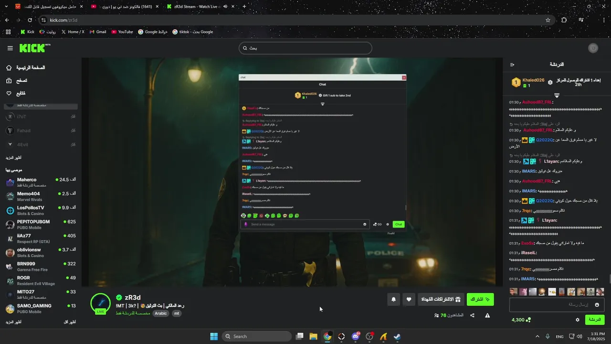Click the green subscribe button

click(x=480, y=300)
